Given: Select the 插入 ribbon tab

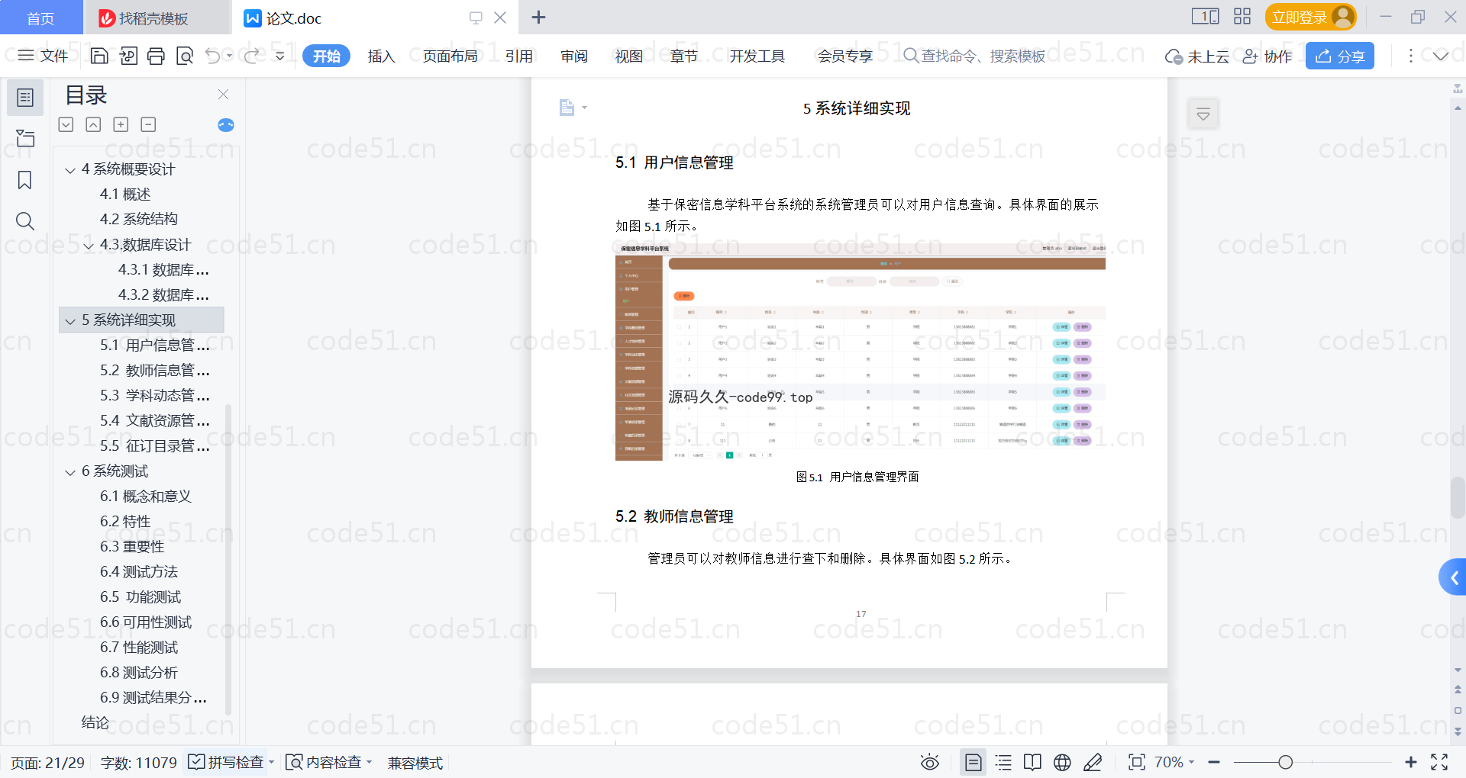Looking at the screenshot, I should pos(381,56).
